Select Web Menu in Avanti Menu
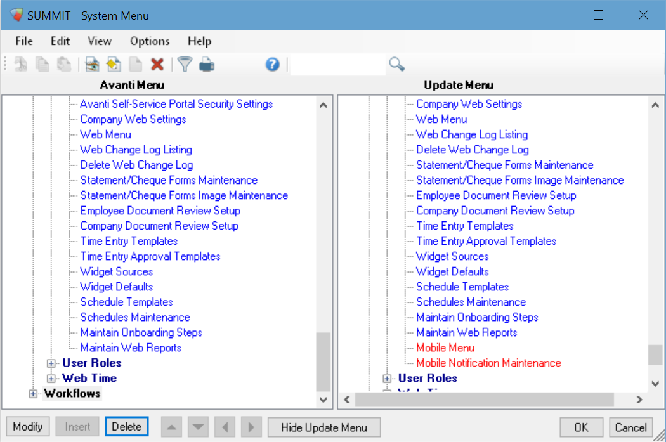Screen dimensions: 666x442 [x=106, y=134]
